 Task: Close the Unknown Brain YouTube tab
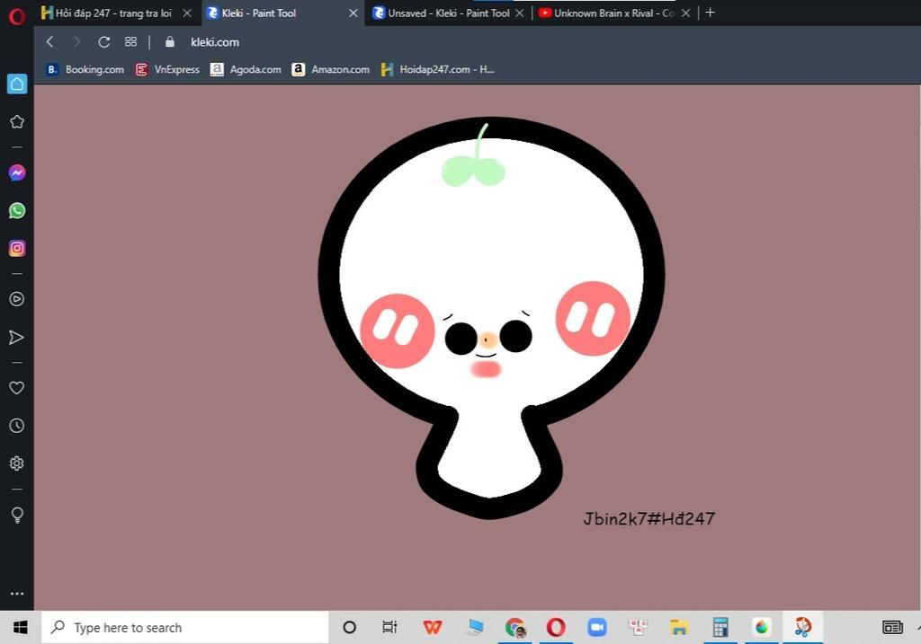(x=685, y=13)
